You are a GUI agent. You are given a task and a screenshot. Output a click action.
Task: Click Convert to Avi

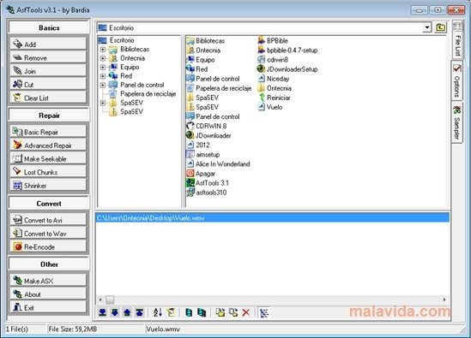(x=48, y=220)
